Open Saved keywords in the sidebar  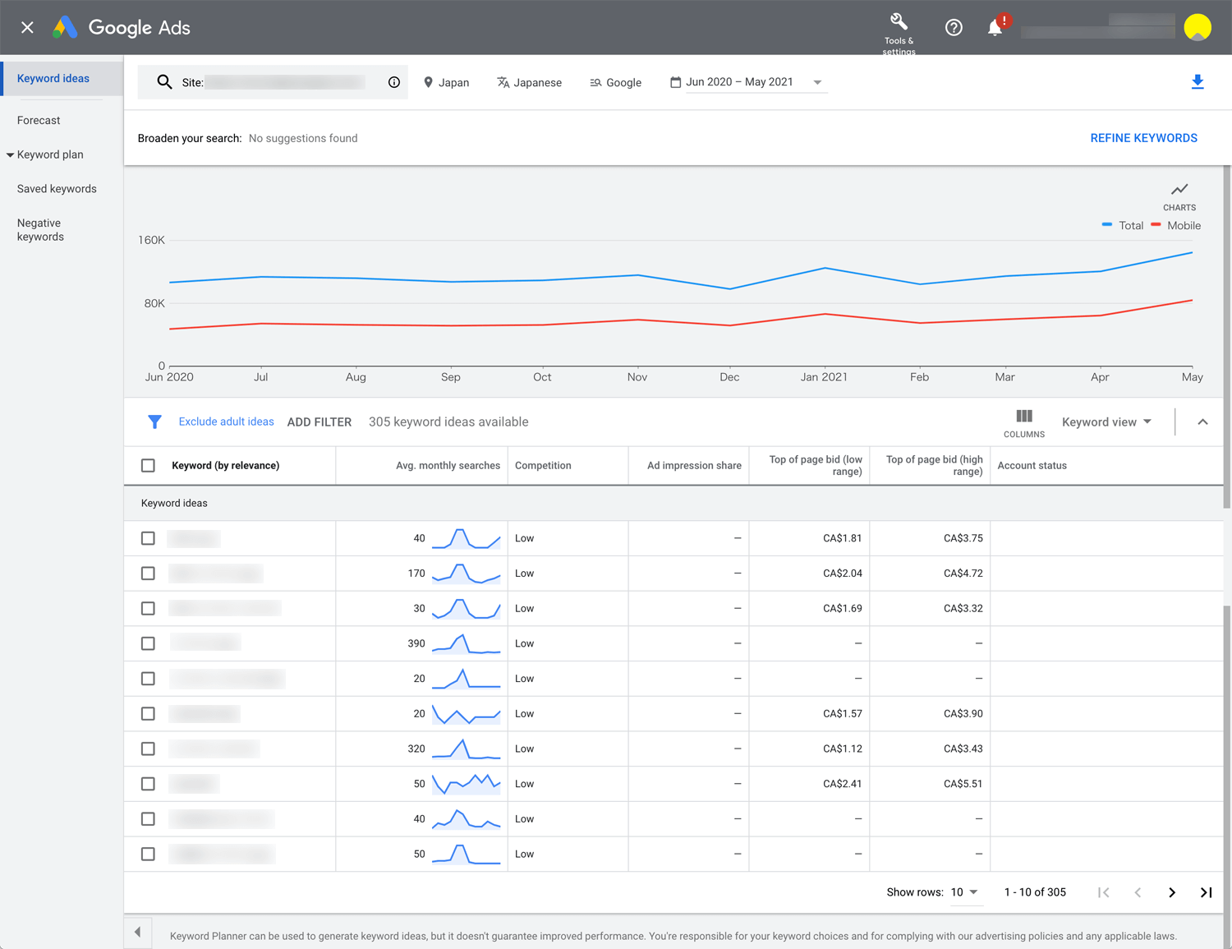[x=57, y=189]
